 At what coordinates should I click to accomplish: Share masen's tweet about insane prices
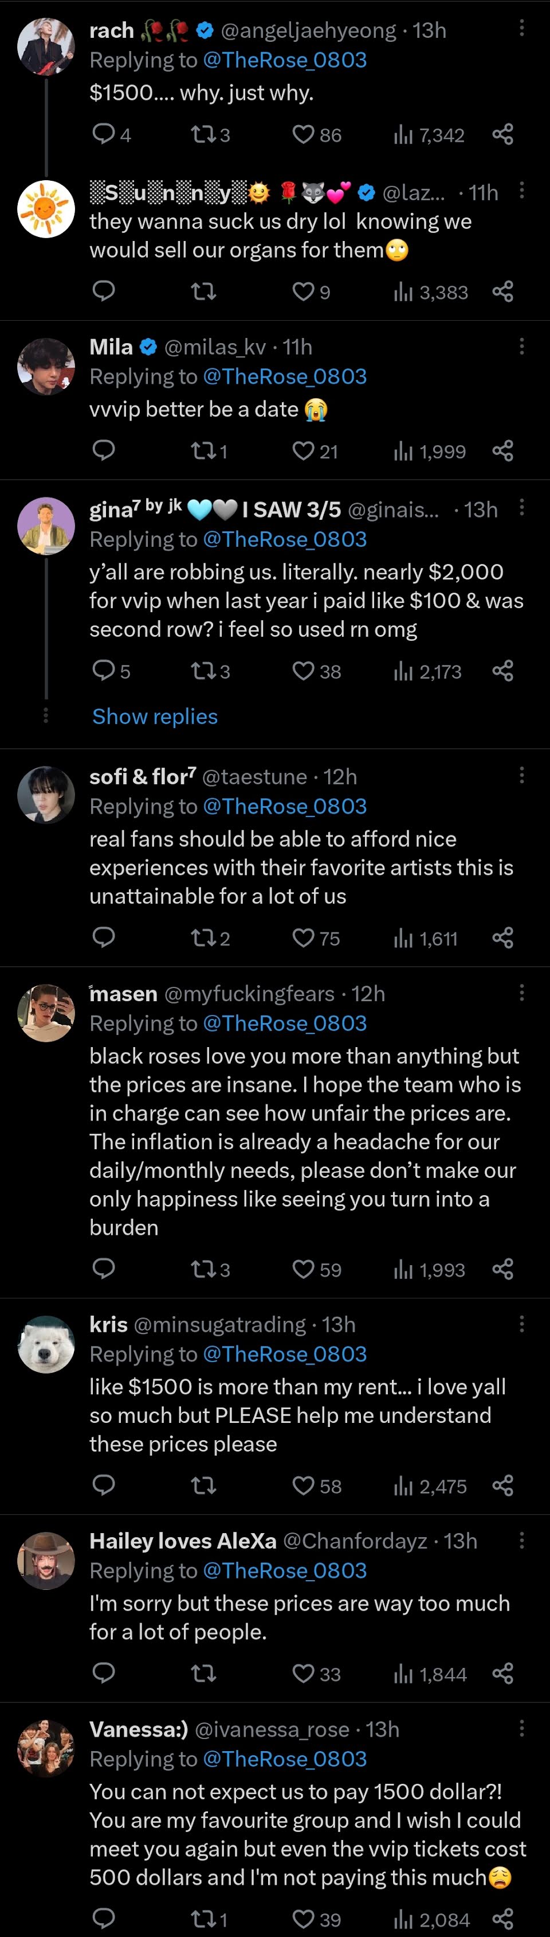tap(502, 1269)
